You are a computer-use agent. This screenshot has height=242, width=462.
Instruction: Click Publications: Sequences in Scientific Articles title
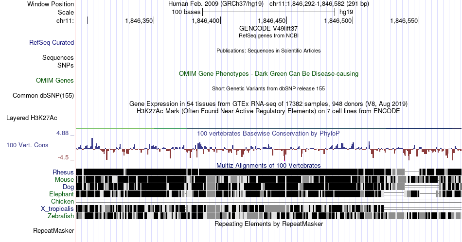pos(268,51)
